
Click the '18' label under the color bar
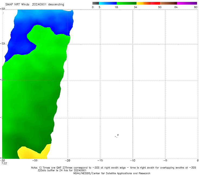tap(116, 7)
